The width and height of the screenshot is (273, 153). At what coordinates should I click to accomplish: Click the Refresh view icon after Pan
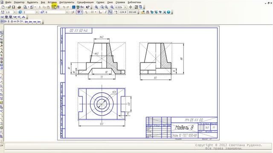[x=136, y=7]
